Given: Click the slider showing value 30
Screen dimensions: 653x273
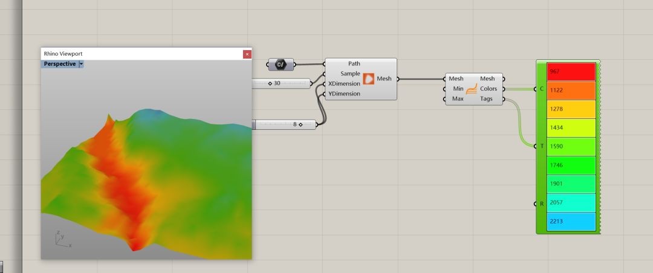Looking at the screenshot, I should click(x=281, y=83).
